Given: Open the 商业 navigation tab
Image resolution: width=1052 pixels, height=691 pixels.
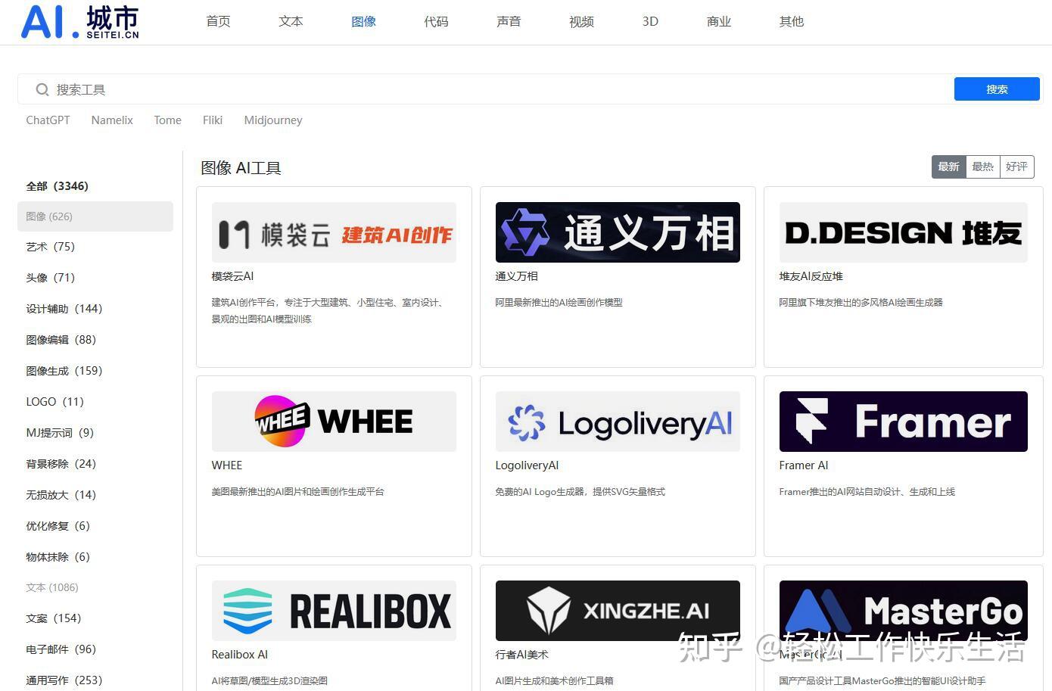Looking at the screenshot, I should pos(719,21).
